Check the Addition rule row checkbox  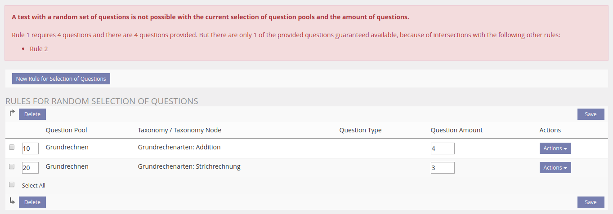(x=12, y=147)
